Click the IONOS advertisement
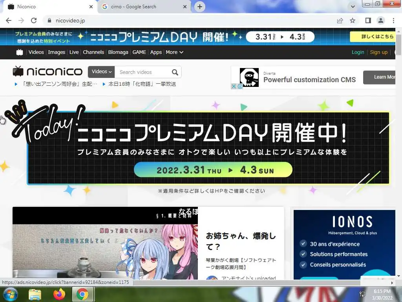402x302 pixels. (x=344, y=245)
